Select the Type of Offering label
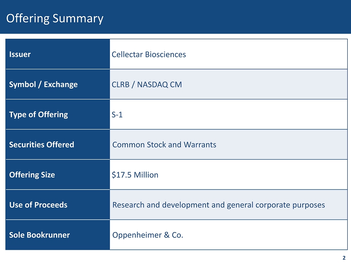351x263 pixels. [x=38, y=115]
